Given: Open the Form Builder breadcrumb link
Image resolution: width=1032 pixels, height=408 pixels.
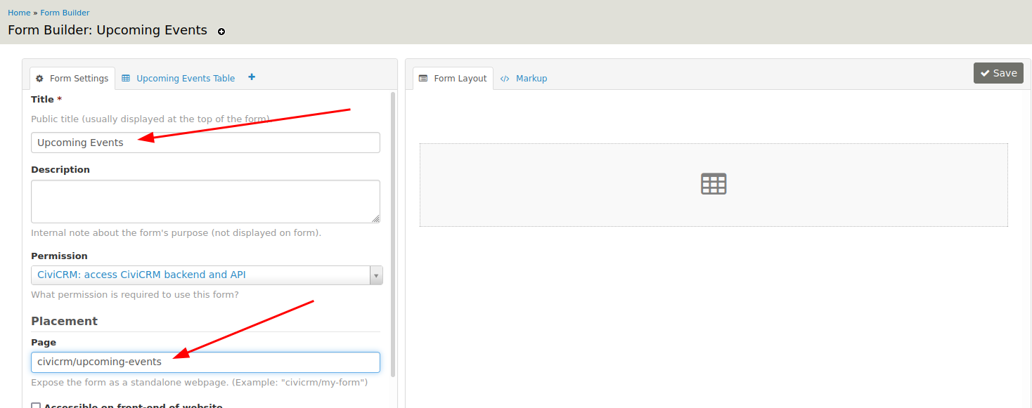Looking at the screenshot, I should (x=65, y=13).
